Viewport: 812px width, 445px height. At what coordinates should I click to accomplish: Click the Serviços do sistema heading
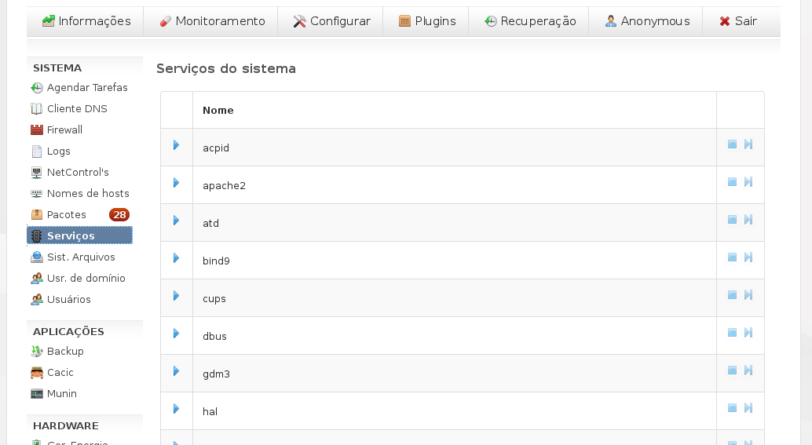[x=226, y=69]
